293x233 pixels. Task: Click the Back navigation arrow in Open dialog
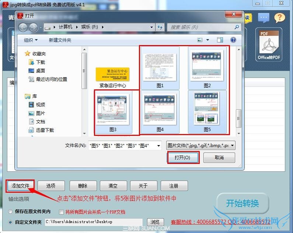23,28
